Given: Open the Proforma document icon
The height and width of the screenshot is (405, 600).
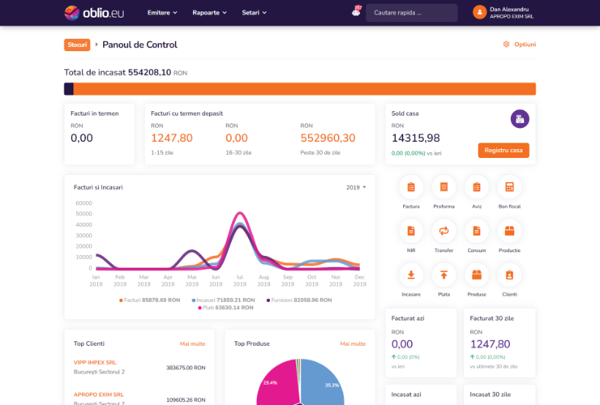Looking at the screenshot, I should point(443,188).
